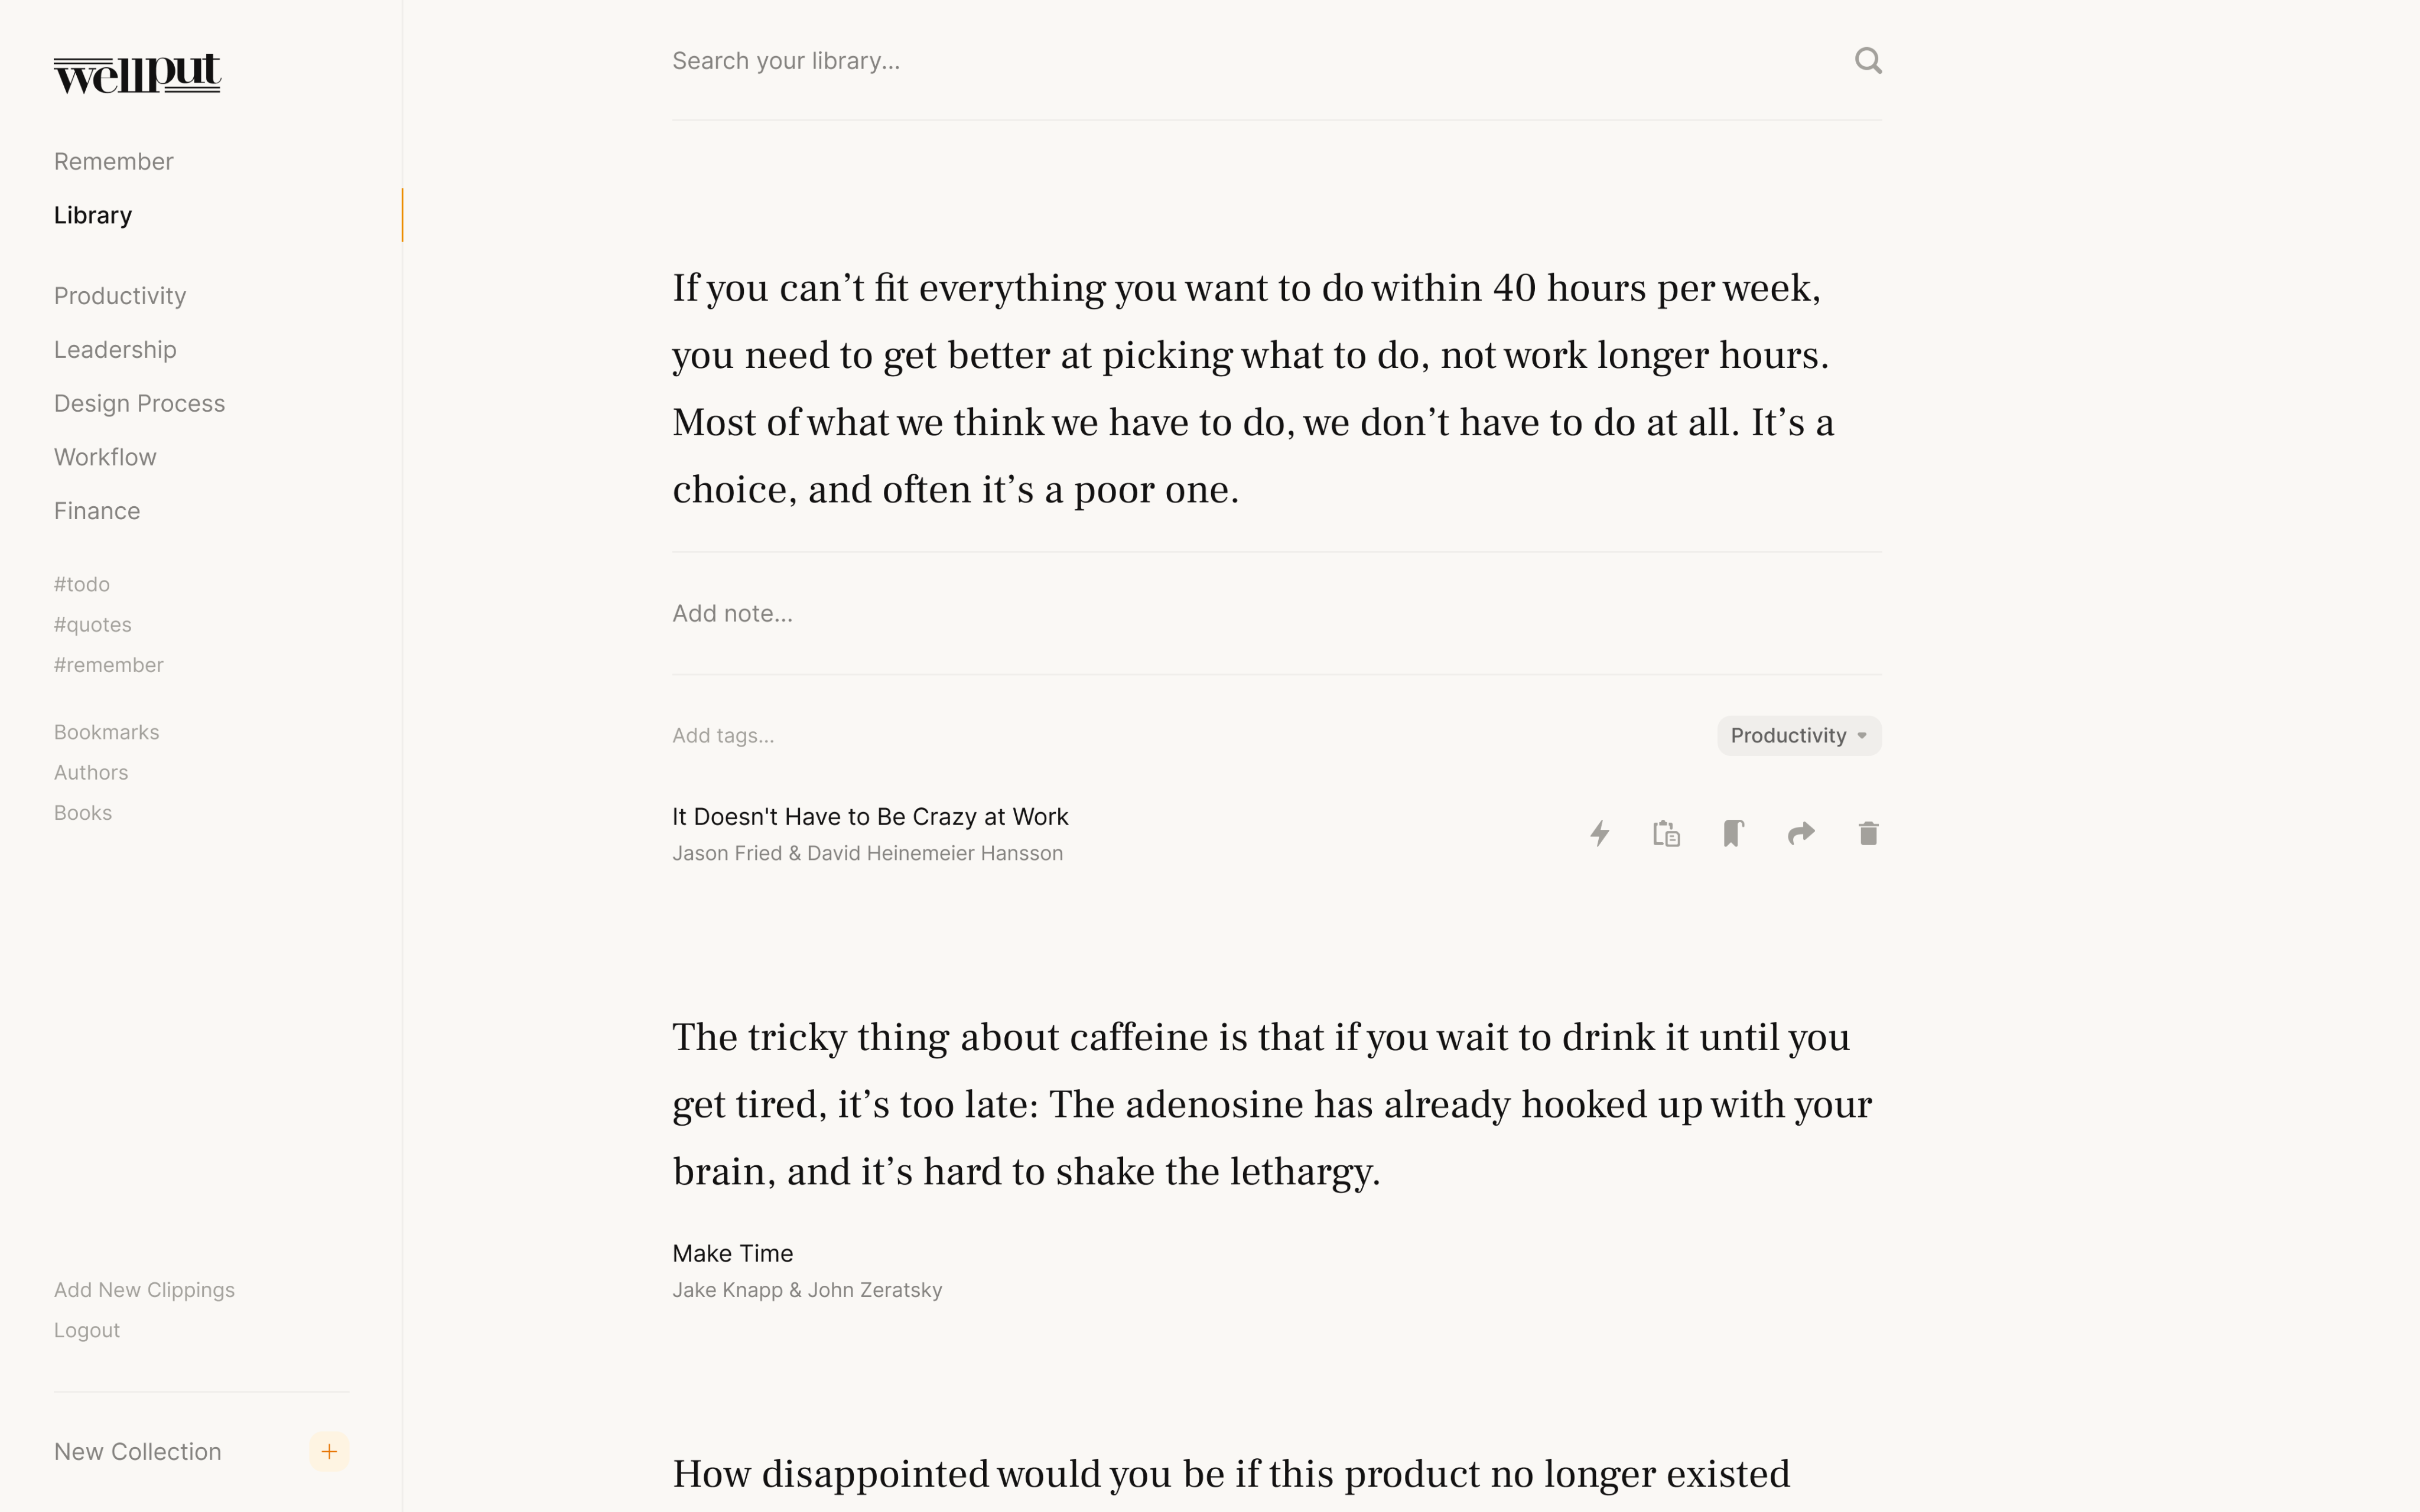Image resolution: width=2420 pixels, height=1512 pixels.
Task: Select Library in the sidebar
Action: pyautogui.click(x=93, y=216)
